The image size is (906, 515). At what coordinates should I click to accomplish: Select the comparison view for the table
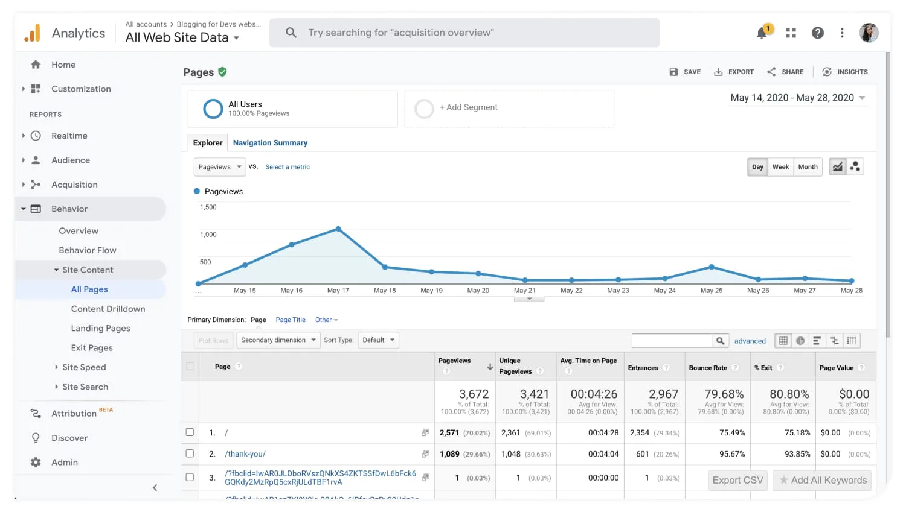pos(835,340)
